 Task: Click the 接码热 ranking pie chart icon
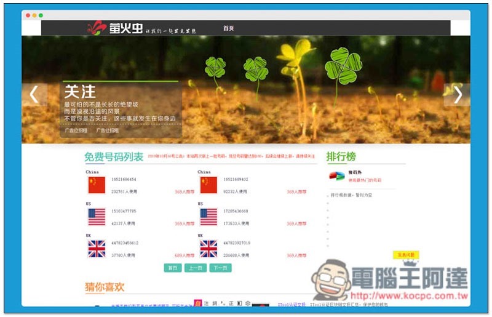pos(336,176)
